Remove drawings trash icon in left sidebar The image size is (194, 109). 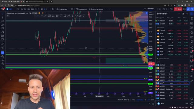3,68
